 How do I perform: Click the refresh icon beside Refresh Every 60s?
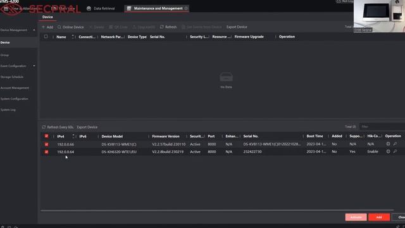[44, 127]
